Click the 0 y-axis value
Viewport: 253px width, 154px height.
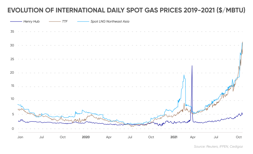(x=13, y=128)
